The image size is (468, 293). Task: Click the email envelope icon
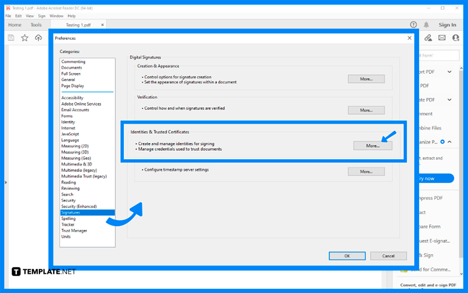[442, 38]
